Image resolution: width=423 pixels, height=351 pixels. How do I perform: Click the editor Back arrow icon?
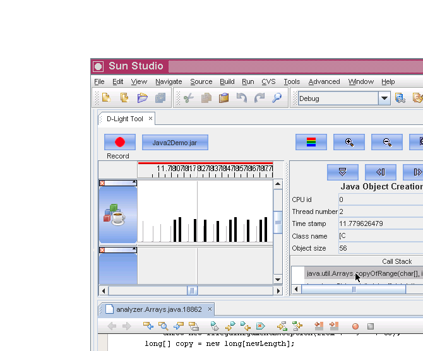coord(112,326)
